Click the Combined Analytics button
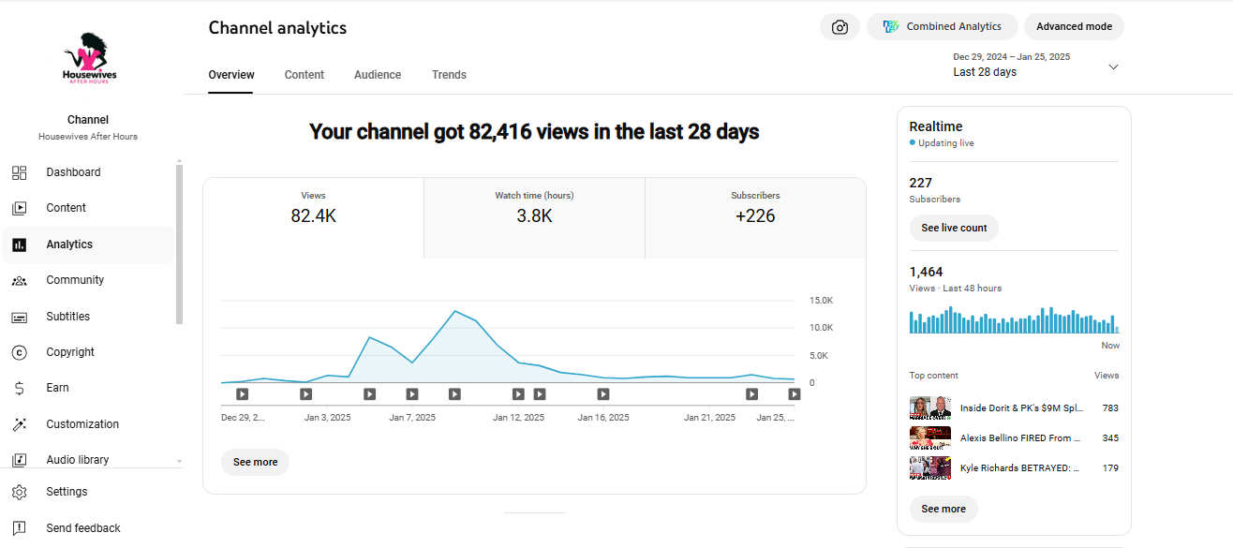This screenshot has width=1233, height=548. pos(943,27)
